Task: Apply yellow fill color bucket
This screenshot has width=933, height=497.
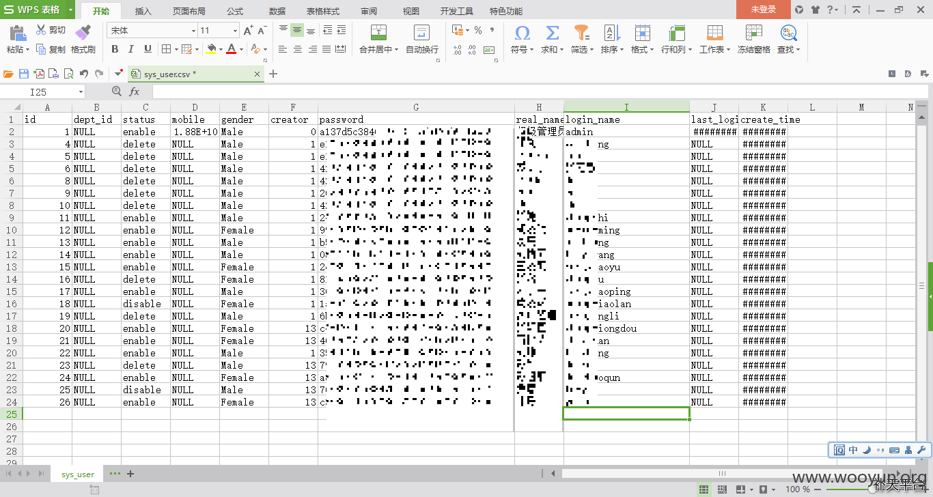Action: 210,49
